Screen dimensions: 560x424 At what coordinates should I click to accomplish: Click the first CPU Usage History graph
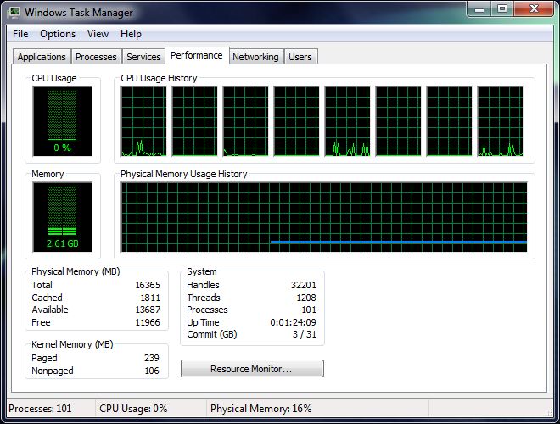[x=143, y=121]
